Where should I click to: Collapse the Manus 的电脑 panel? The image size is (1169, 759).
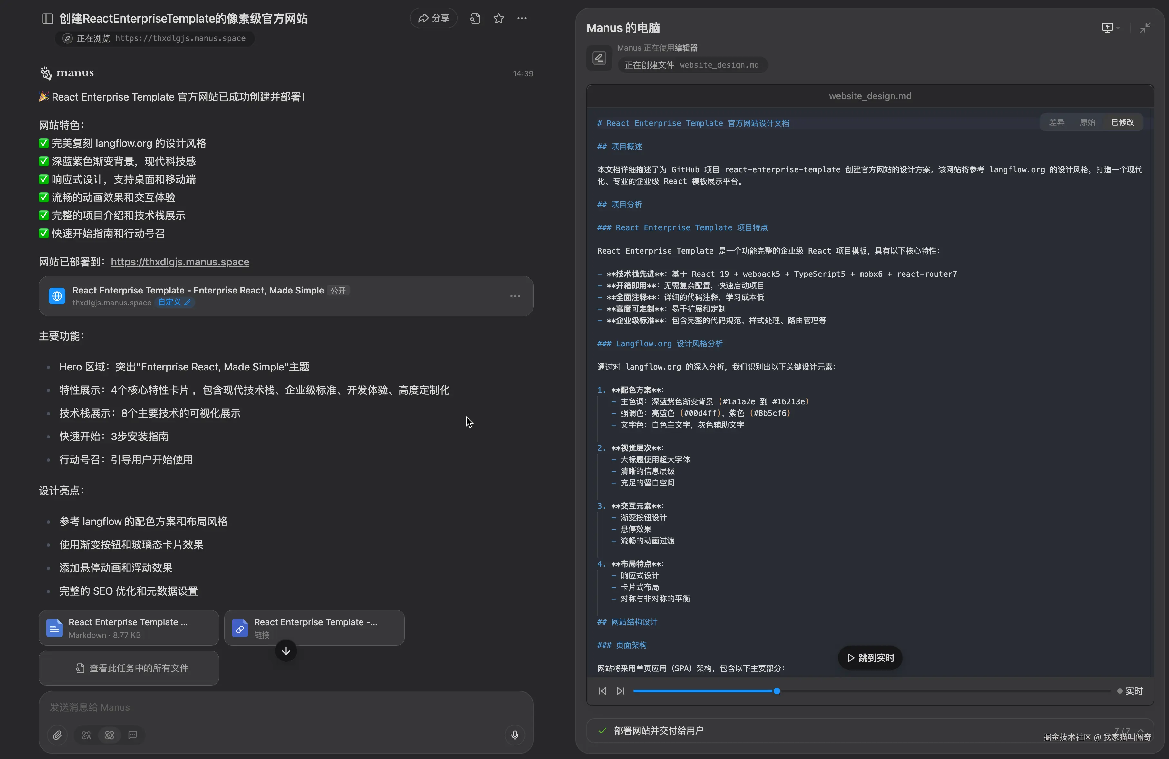pyautogui.click(x=1145, y=28)
